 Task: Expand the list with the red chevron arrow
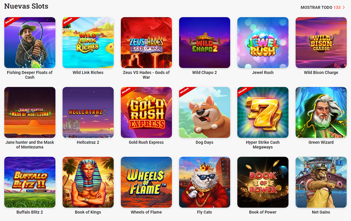344,7
